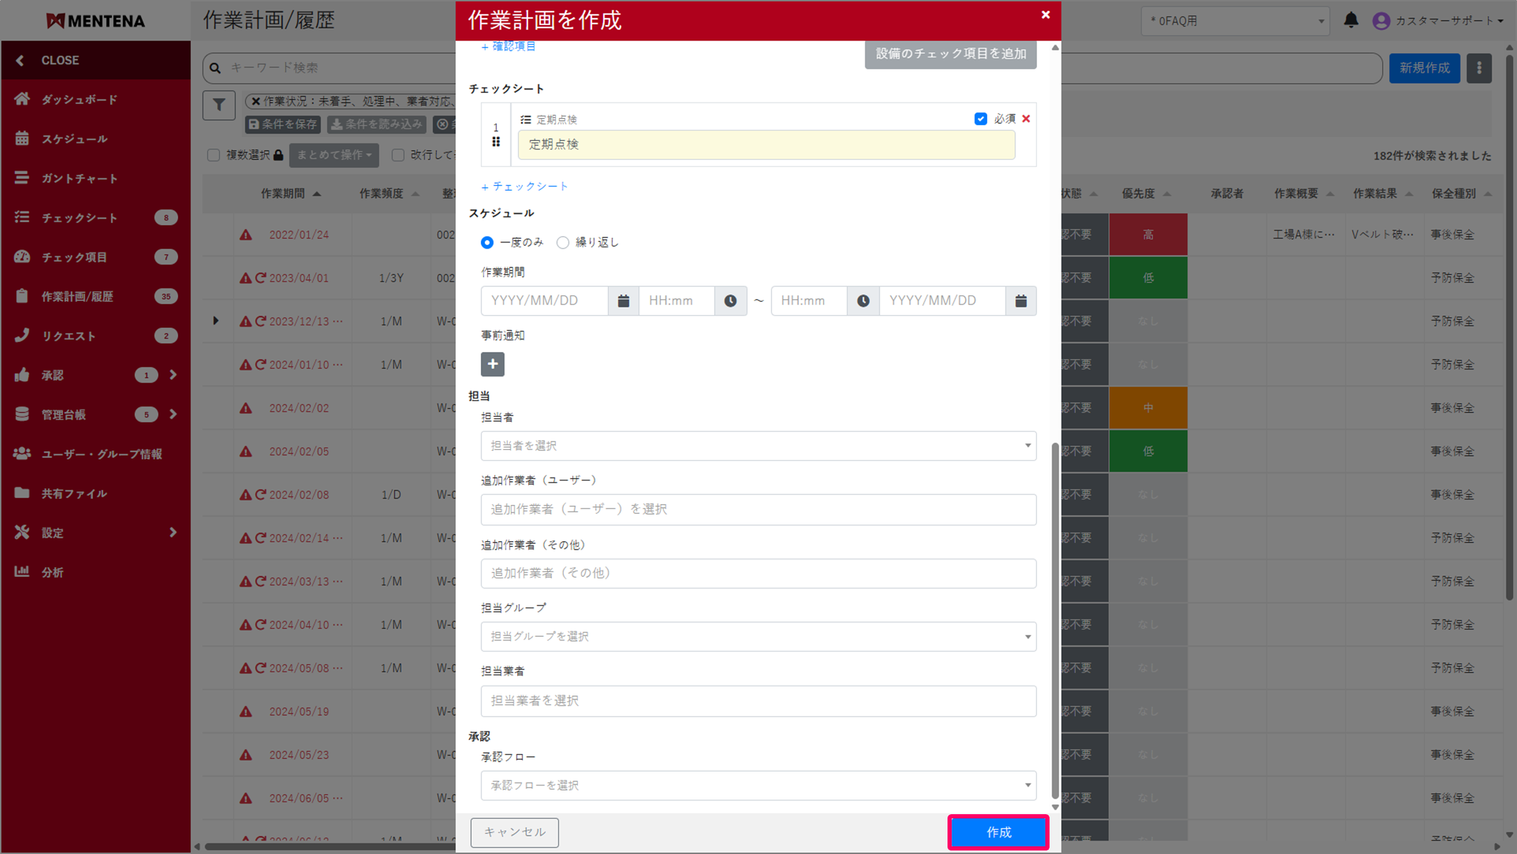Open the end date calendar picker
The width and height of the screenshot is (1517, 854).
coord(1020,301)
